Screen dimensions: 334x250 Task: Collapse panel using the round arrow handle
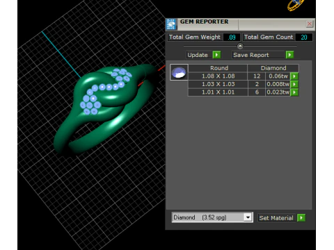tap(240, 46)
